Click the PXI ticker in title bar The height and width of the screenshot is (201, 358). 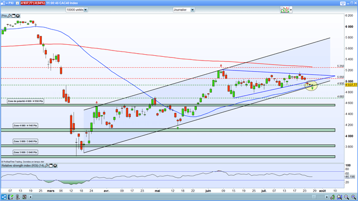[x=11, y=3]
